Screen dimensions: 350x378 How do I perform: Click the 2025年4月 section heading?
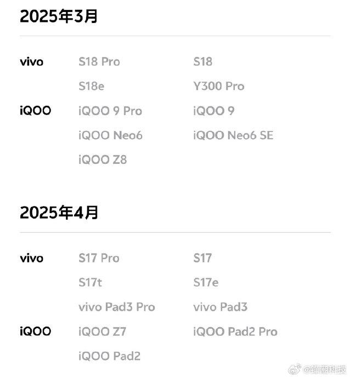(59, 213)
